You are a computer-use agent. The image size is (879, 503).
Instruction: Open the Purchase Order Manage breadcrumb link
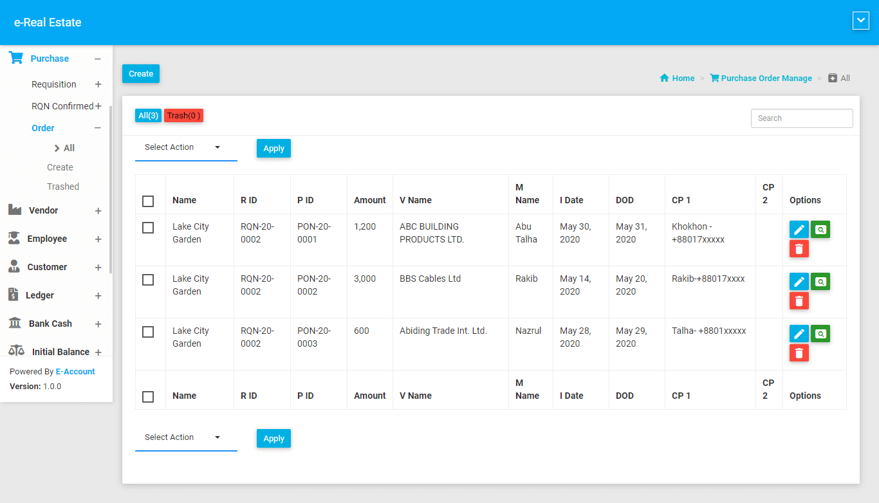pos(766,78)
